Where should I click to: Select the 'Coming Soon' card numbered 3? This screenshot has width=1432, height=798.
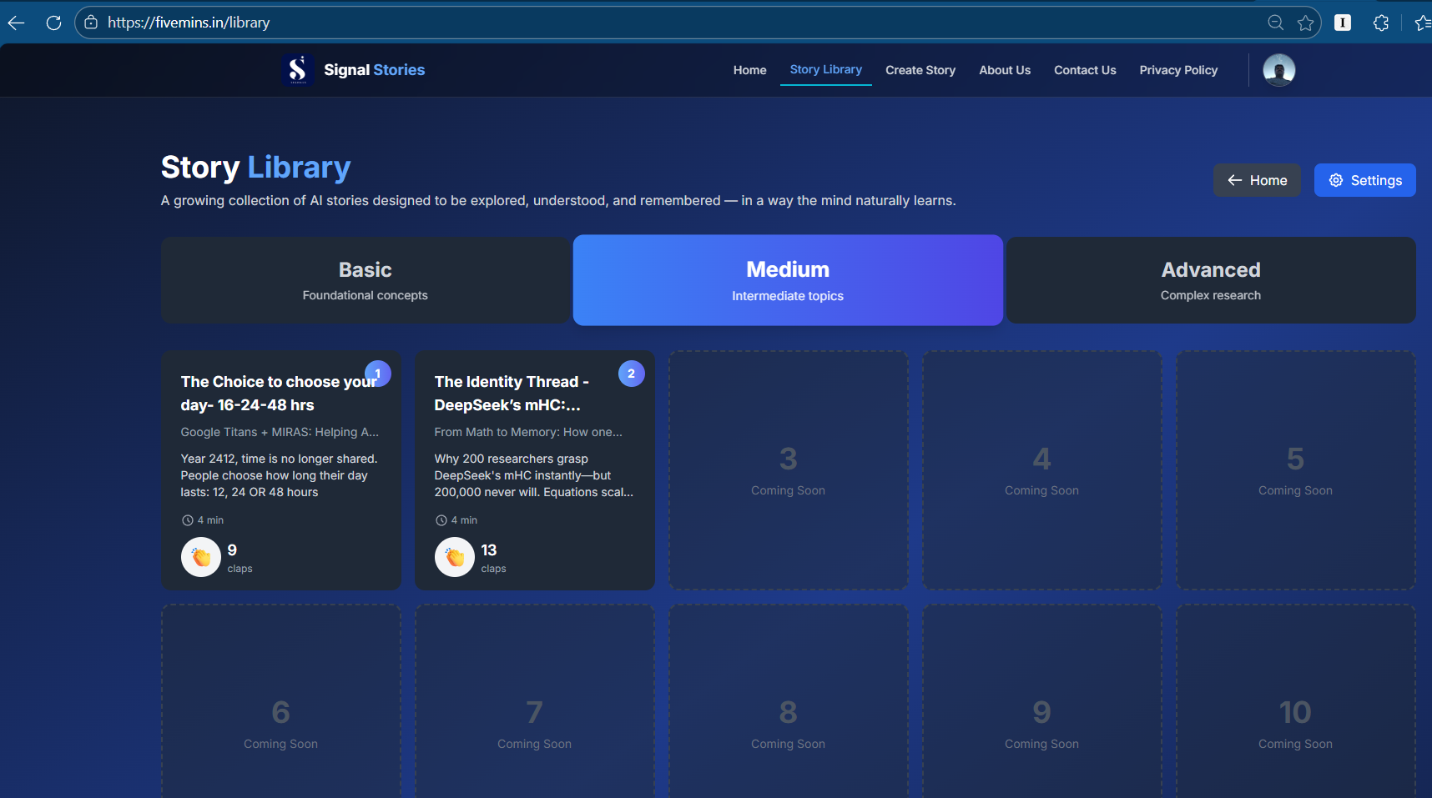point(788,470)
